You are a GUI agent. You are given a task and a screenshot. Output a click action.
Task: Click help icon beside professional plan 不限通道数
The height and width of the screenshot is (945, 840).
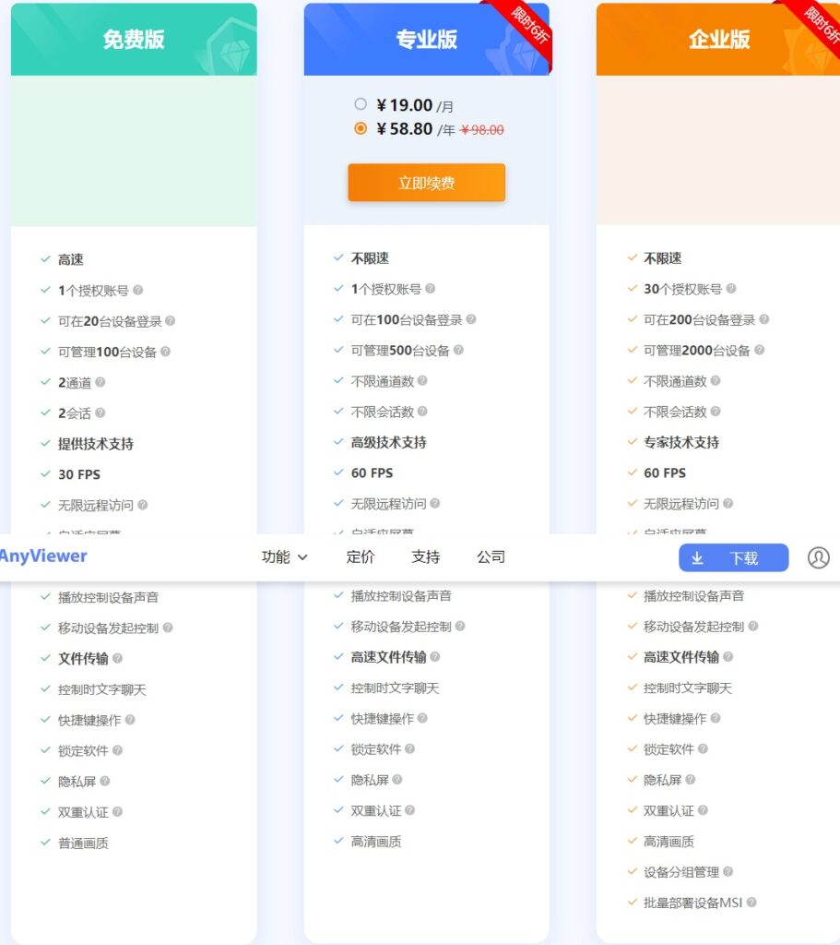click(x=422, y=380)
